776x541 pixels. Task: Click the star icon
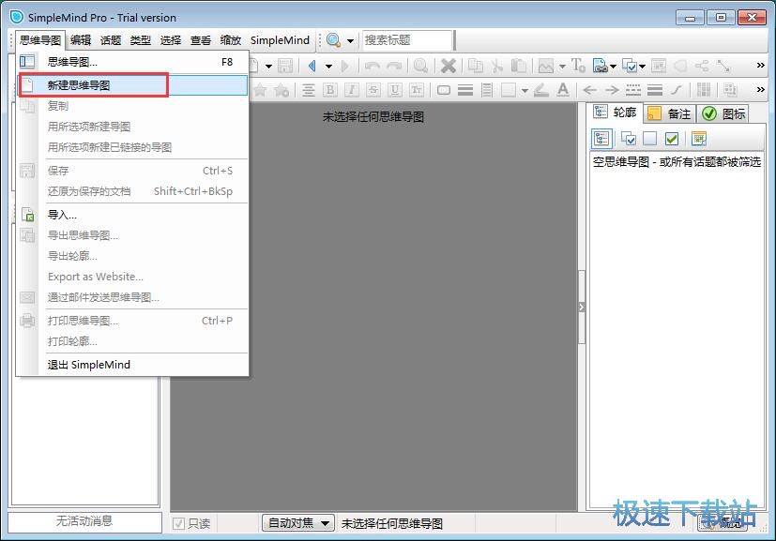[260, 90]
